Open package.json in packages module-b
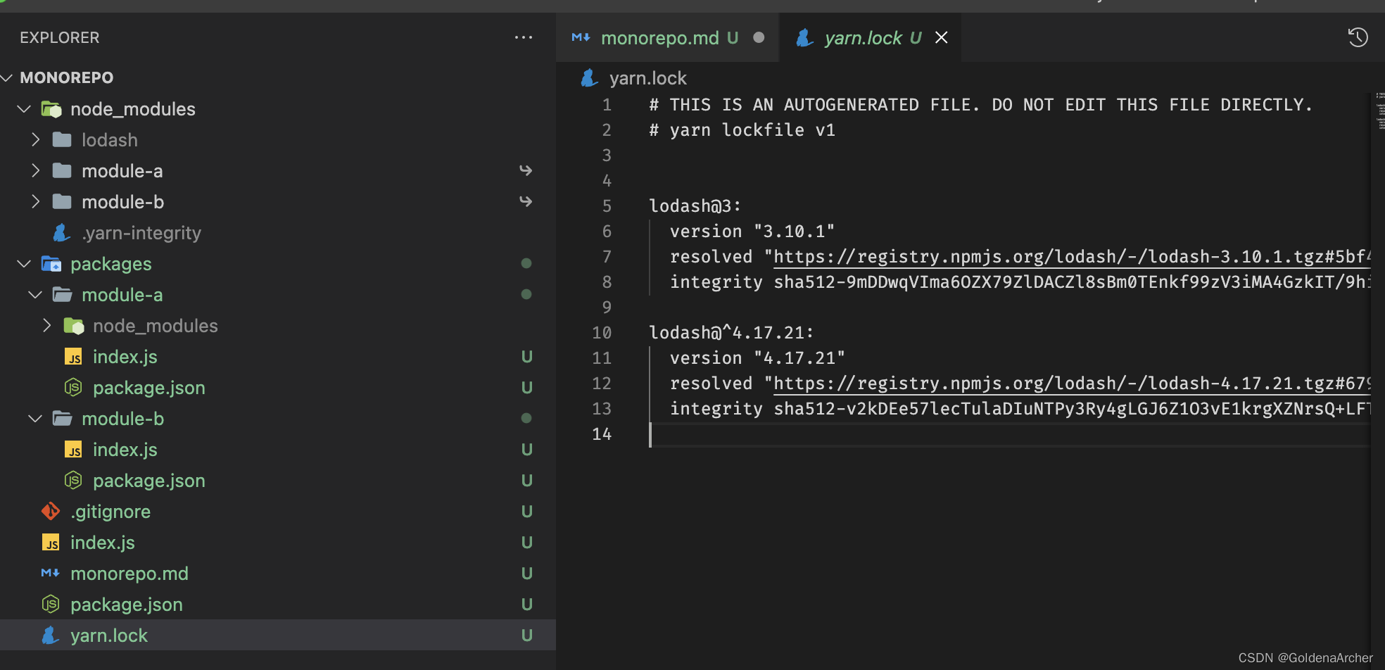This screenshot has width=1385, height=670. pyautogui.click(x=149, y=481)
